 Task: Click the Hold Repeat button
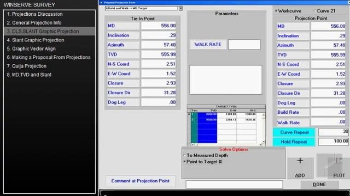pyautogui.click(x=294, y=142)
